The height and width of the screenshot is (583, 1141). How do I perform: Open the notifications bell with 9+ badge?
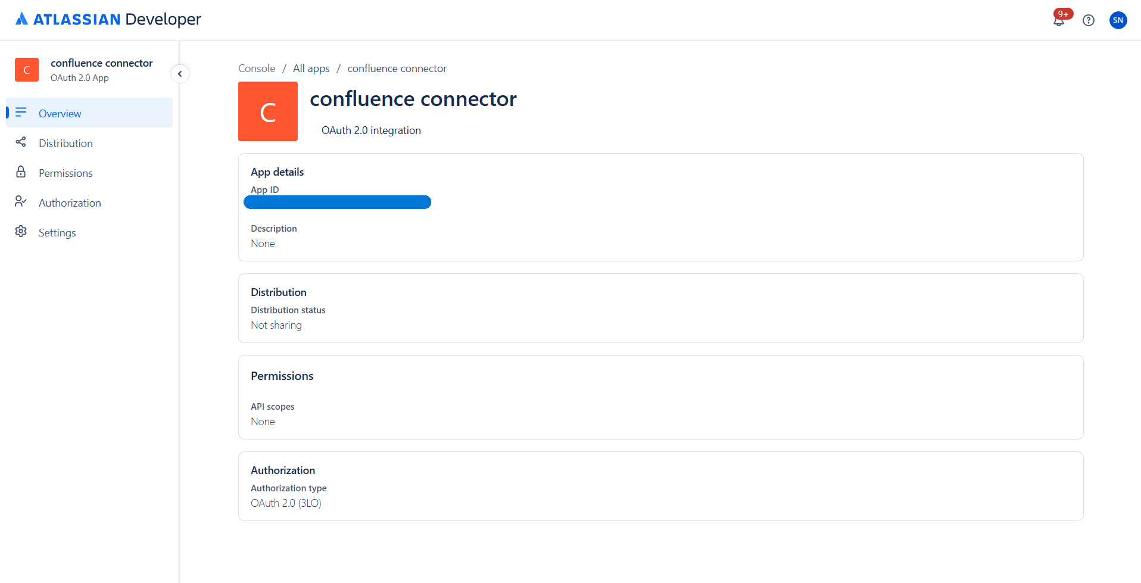pyautogui.click(x=1059, y=20)
